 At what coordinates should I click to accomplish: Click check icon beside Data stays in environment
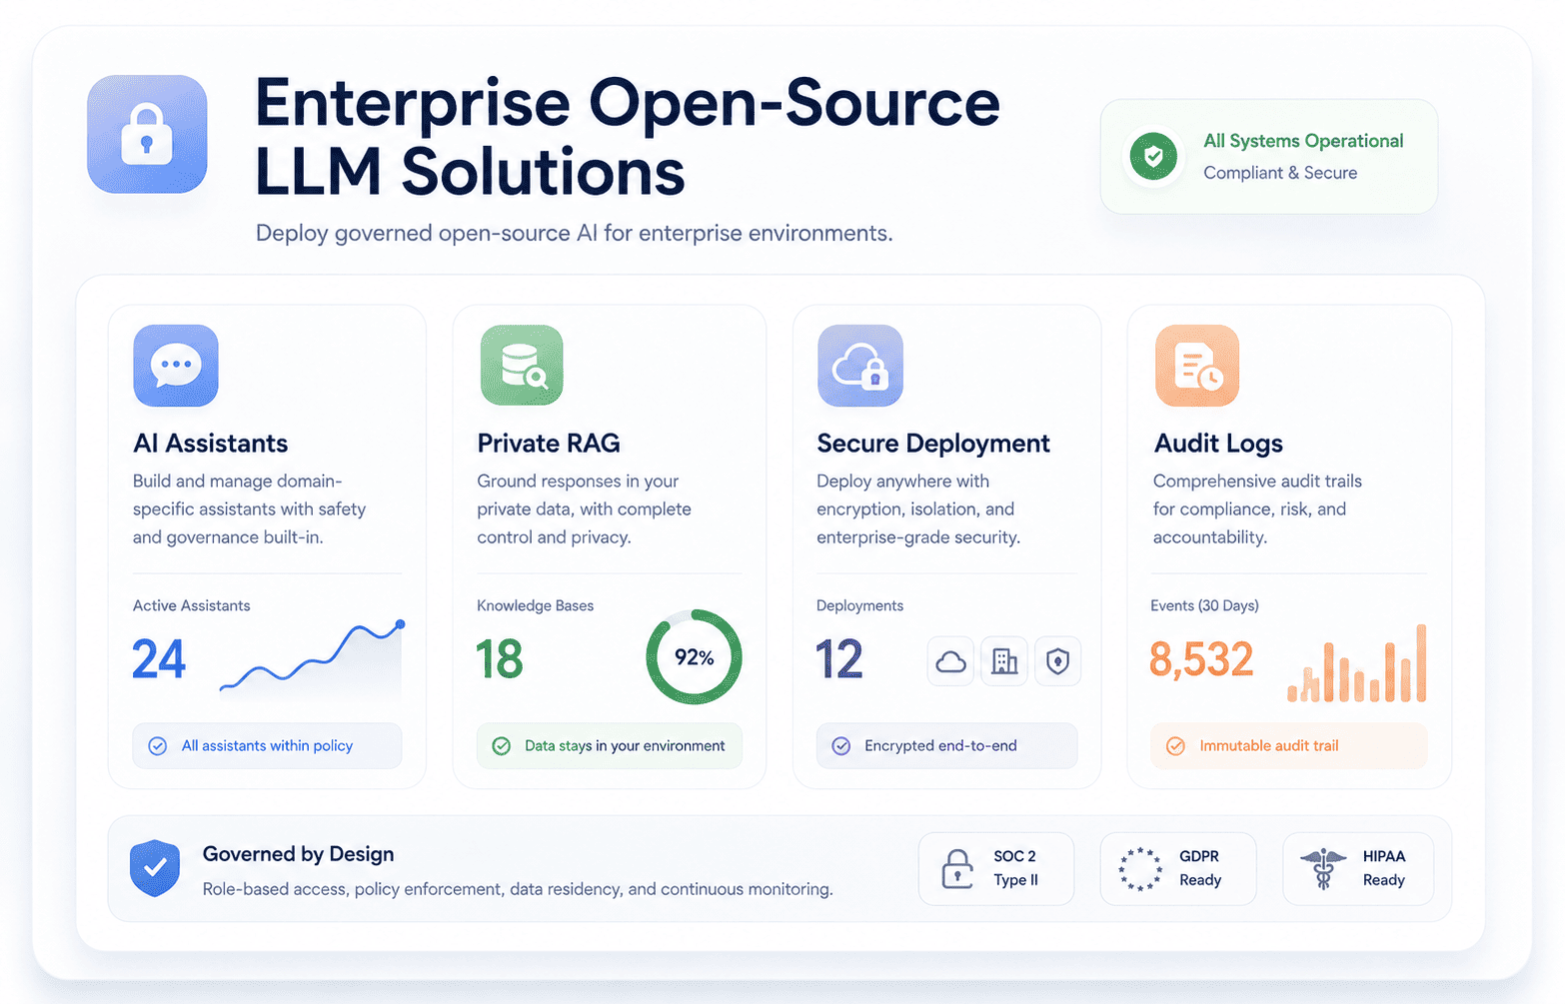point(502,746)
